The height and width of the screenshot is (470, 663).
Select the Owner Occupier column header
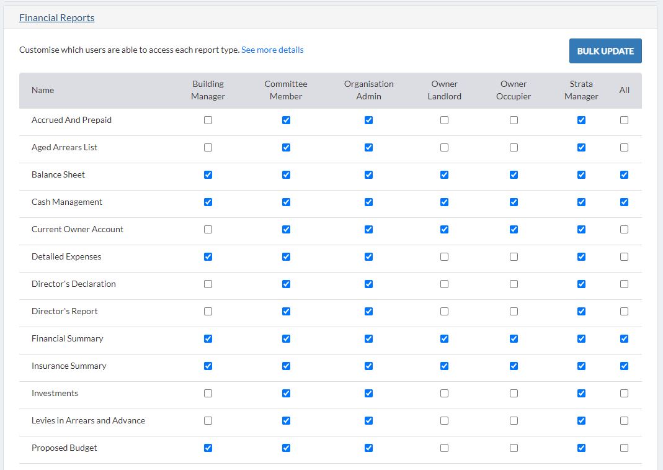(514, 90)
